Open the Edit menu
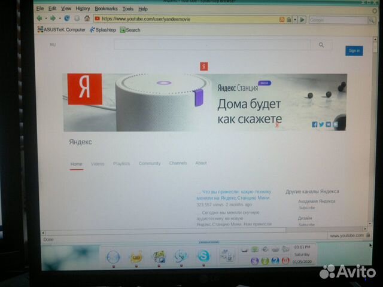This screenshot has width=383, height=287. click(52, 8)
